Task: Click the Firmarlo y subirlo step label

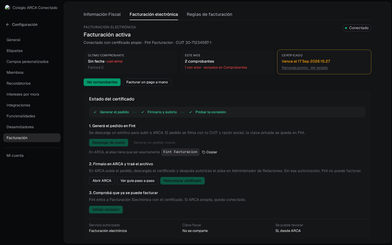Action: coord(162,112)
